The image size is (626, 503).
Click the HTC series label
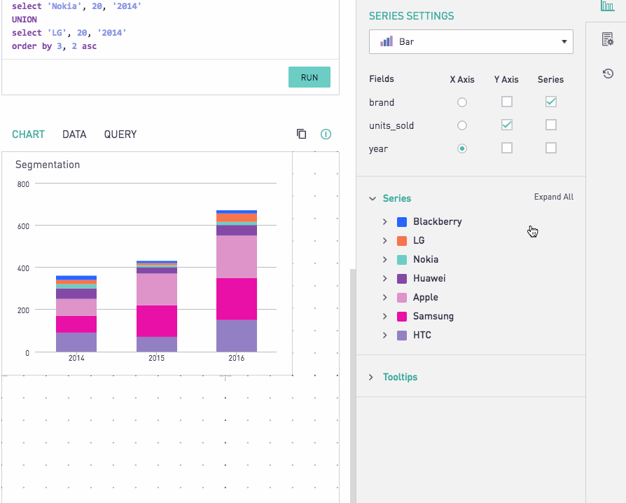(422, 335)
